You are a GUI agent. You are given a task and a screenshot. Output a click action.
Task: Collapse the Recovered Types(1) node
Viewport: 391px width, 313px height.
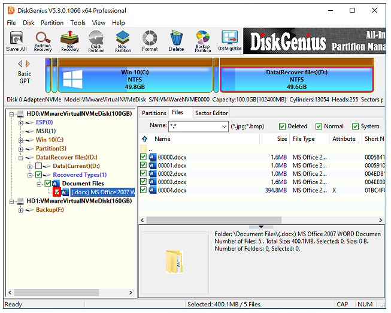pyautogui.click(x=30, y=175)
